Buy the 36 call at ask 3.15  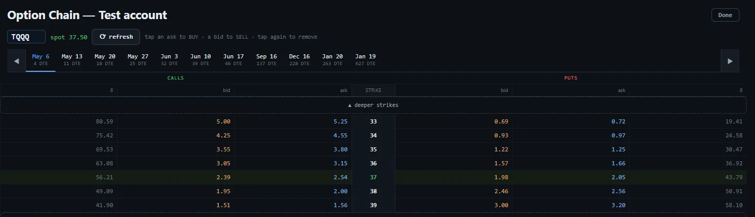click(293, 163)
